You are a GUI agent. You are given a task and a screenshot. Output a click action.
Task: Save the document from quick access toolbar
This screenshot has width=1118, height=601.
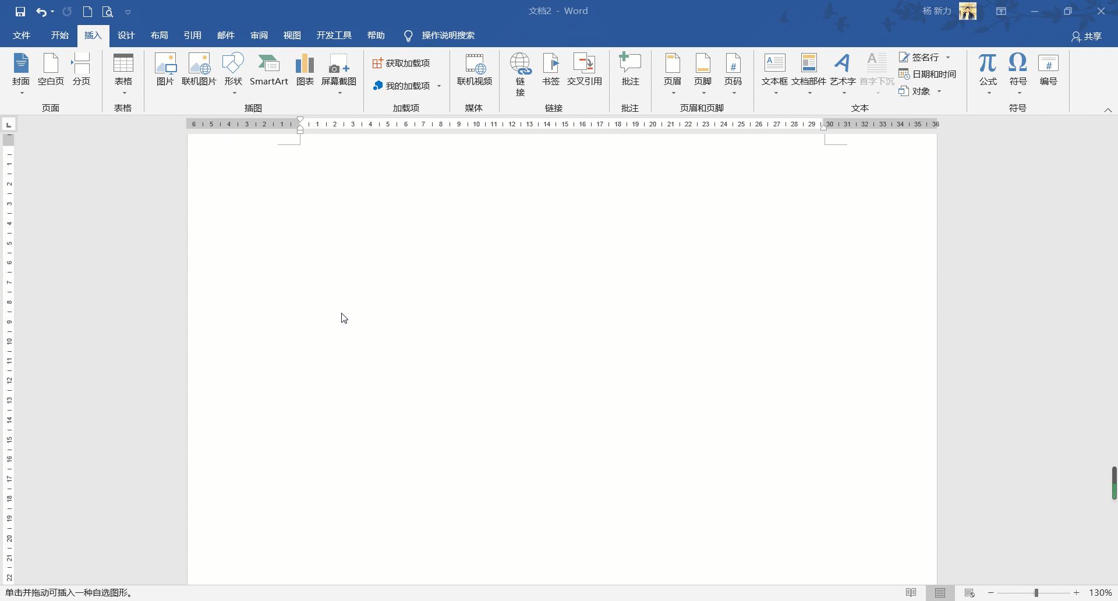20,12
